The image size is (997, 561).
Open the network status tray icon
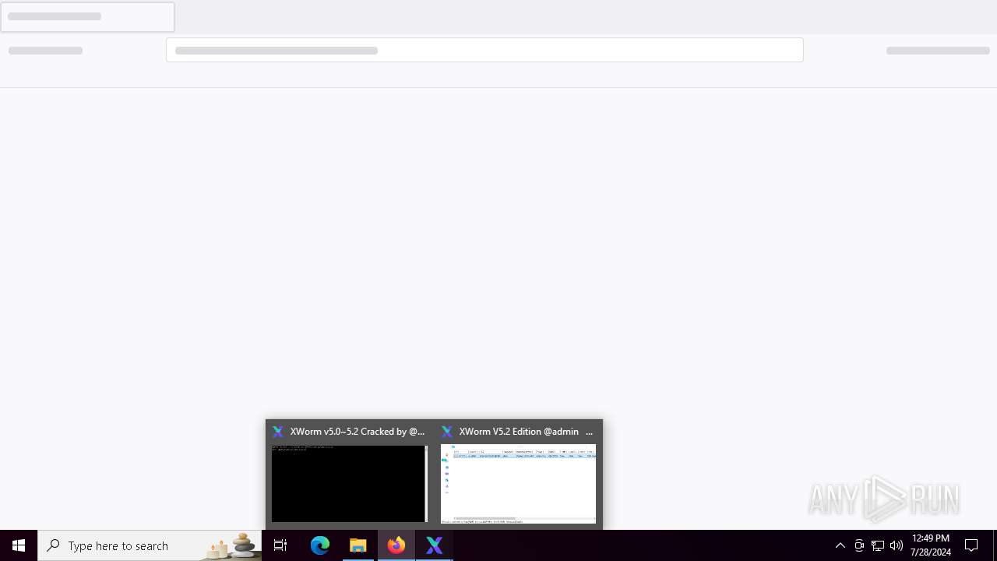878,545
